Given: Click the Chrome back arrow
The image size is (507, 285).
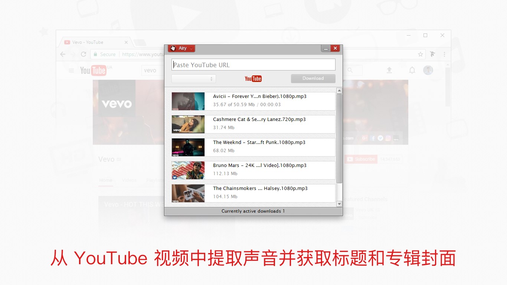Looking at the screenshot, I should pos(63,54).
